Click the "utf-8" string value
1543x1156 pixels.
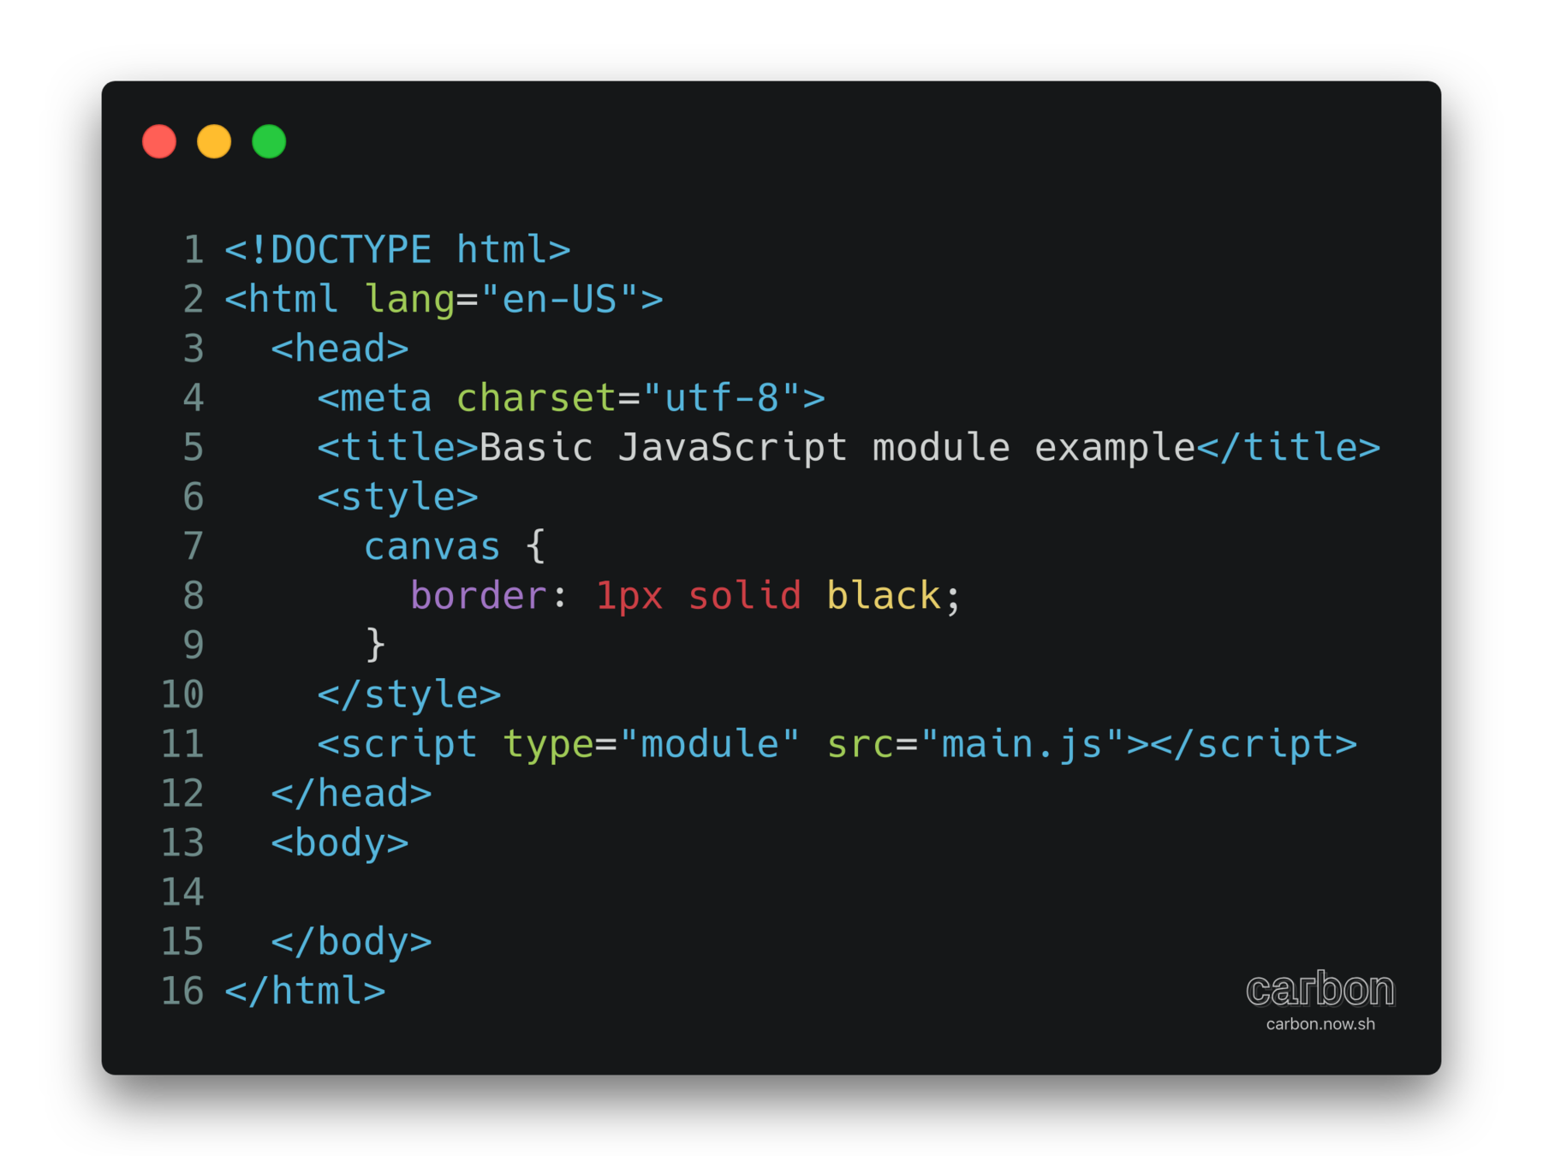[x=722, y=398]
